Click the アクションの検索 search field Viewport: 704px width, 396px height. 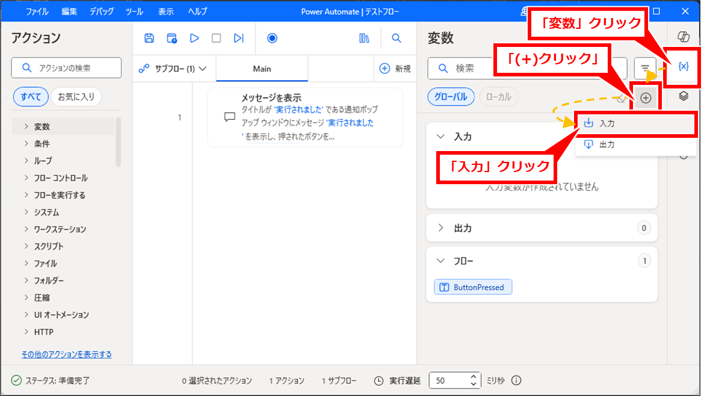click(66, 68)
